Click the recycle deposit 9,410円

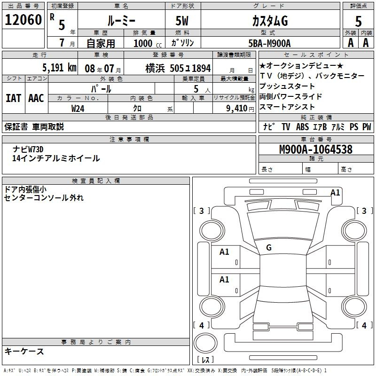coord(240,109)
